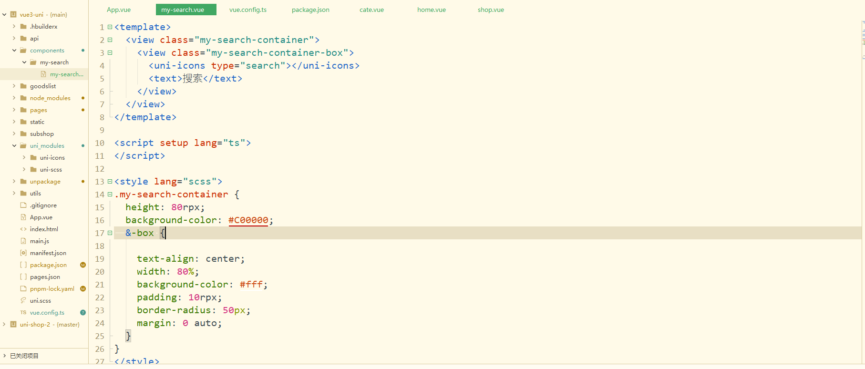The width and height of the screenshot is (865, 369).
Task: Collapse the my-search folder
Action: [24, 62]
